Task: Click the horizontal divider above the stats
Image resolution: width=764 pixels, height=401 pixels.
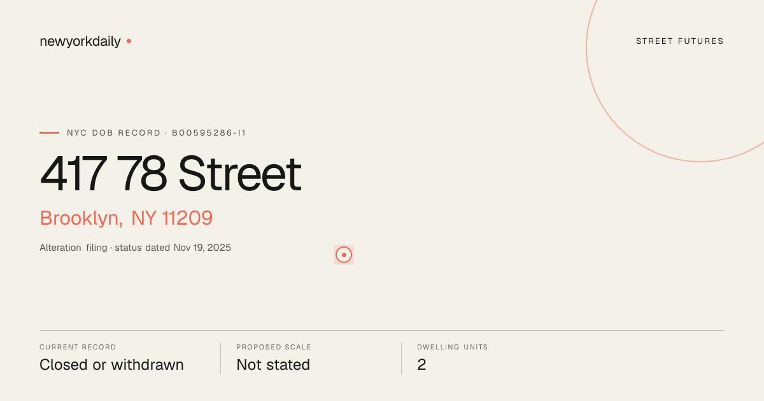Action: (382, 330)
